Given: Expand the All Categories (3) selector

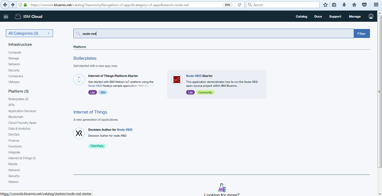Looking at the screenshot, I should (x=29, y=33).
